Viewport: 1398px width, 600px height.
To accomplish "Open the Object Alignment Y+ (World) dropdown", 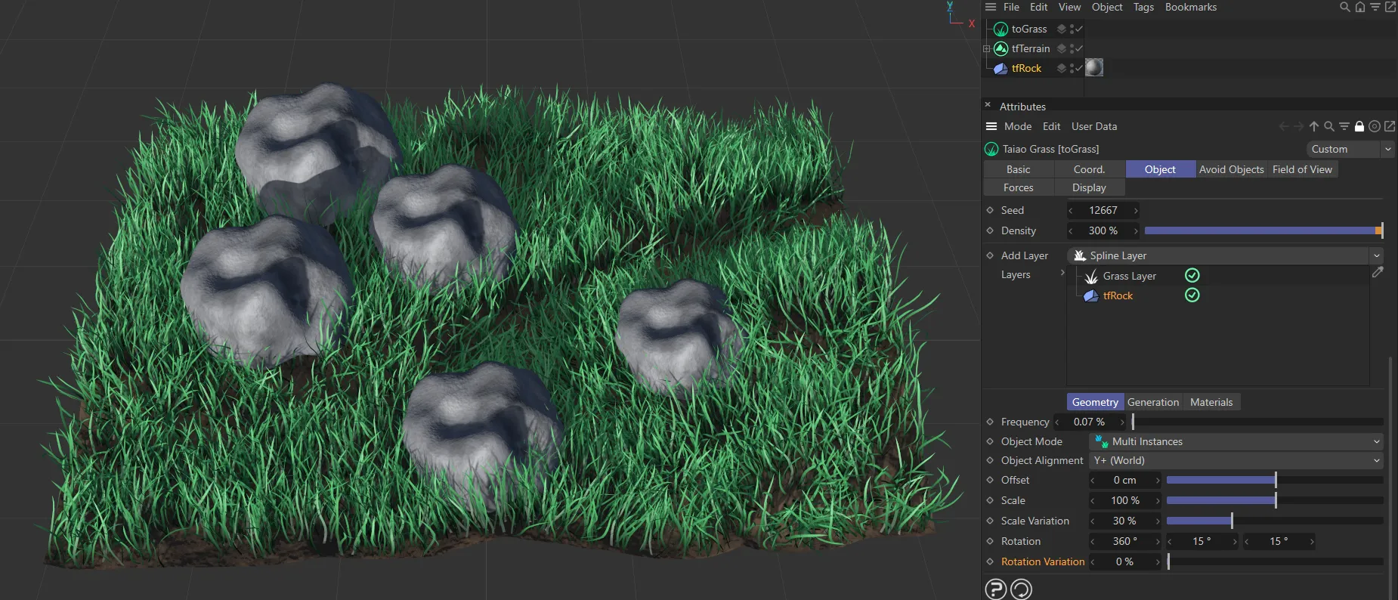I will coord(1236,460).
